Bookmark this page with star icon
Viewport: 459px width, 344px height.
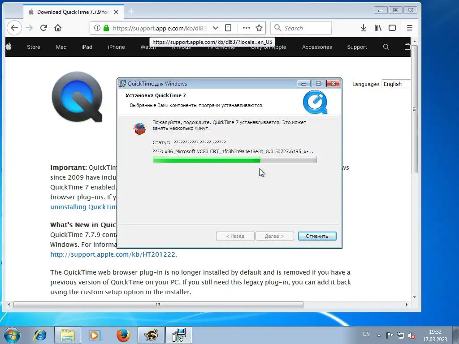pos(259,28)
